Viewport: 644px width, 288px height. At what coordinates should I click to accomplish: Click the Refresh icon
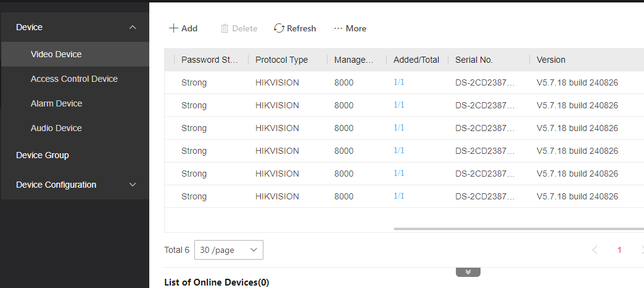(x=279, y=28)
